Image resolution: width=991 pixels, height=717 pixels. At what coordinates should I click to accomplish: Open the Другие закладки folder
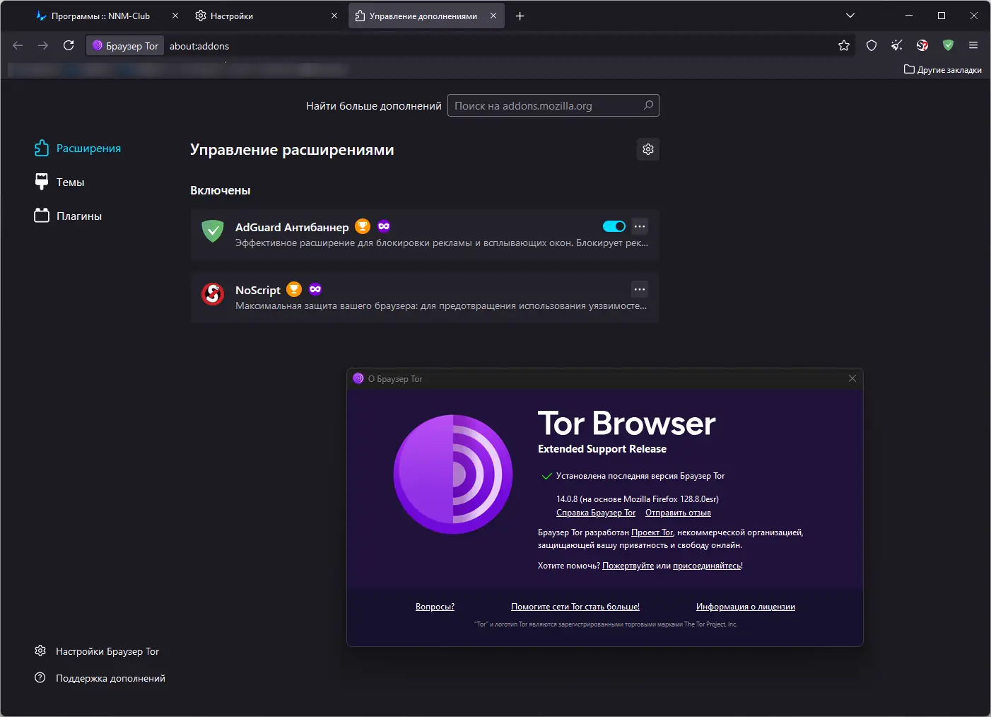click(x=943, y=69)
